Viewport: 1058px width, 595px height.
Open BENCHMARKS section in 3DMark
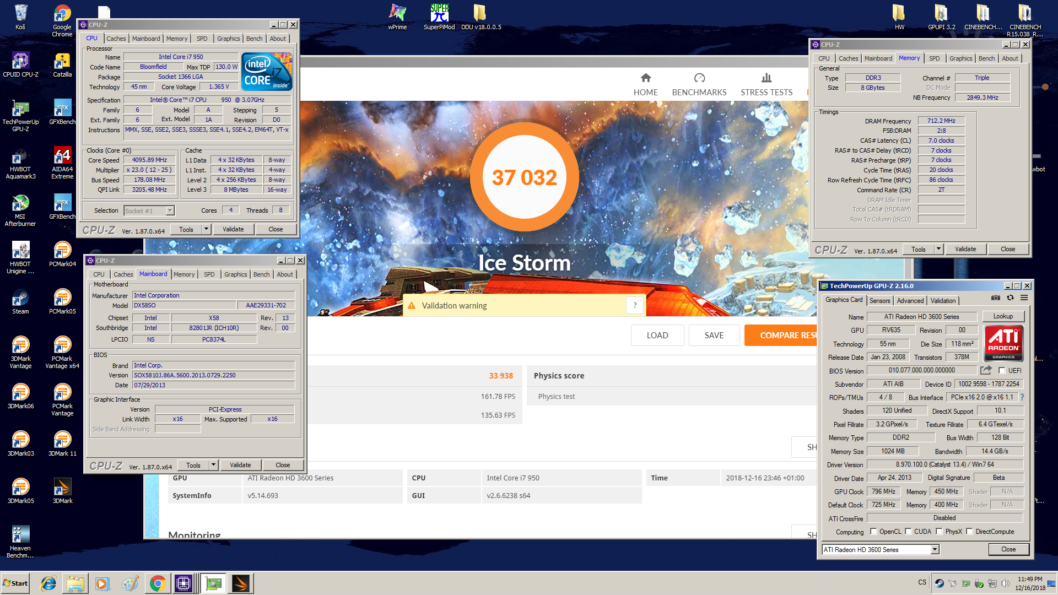[699, 84]
